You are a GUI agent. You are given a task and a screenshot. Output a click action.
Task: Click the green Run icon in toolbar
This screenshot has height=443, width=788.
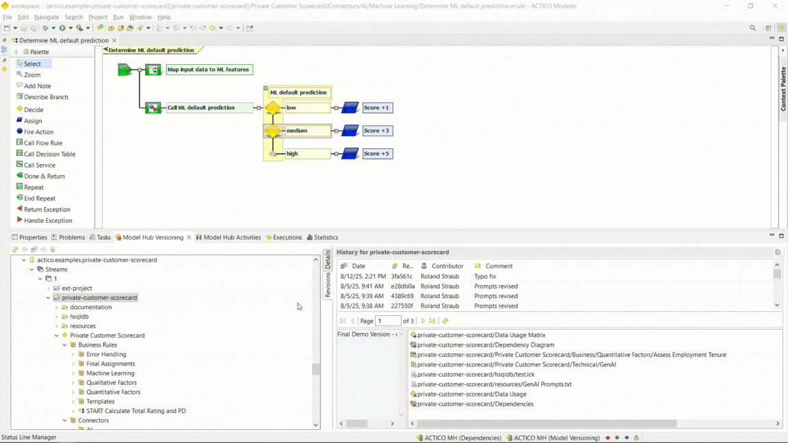(64, 28)
